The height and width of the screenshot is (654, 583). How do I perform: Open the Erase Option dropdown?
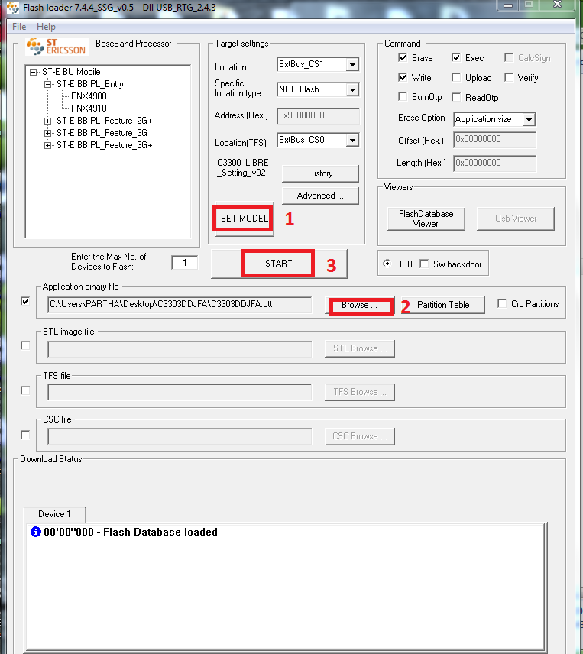click(529, 120)
